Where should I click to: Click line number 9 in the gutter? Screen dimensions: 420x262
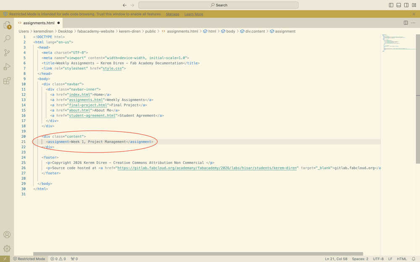click(x=24, y=79)
